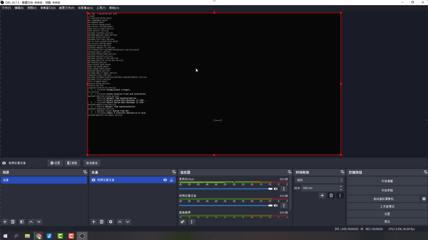The image size is (428, 240).
Task: Delete selected source trash icon
Action: [101, 222]
